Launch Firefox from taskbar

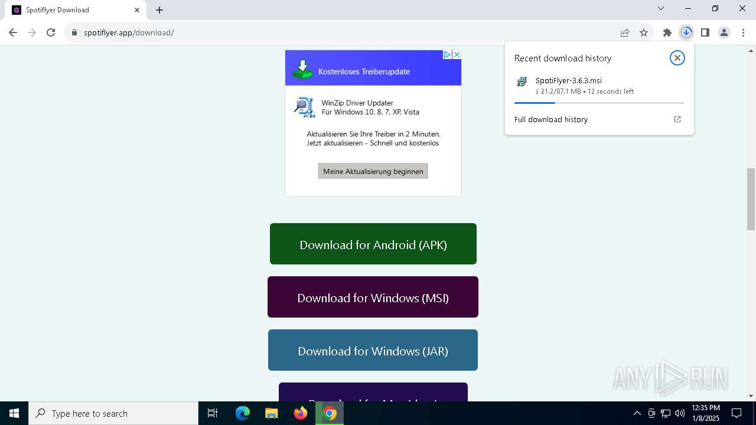click(301, 413)
